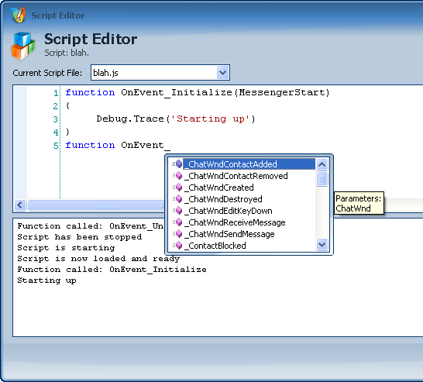
Task: Click the colored cubes Script Editor logo
Action: point(23,46)
